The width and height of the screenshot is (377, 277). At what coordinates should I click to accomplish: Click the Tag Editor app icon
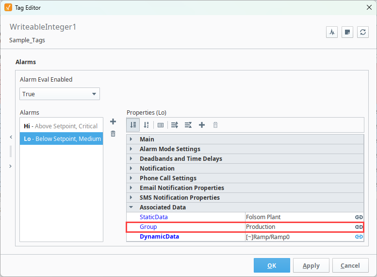(x=8, y=7)
